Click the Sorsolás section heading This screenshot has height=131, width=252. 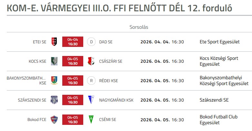pyautogui.click(x=139, y=27)
